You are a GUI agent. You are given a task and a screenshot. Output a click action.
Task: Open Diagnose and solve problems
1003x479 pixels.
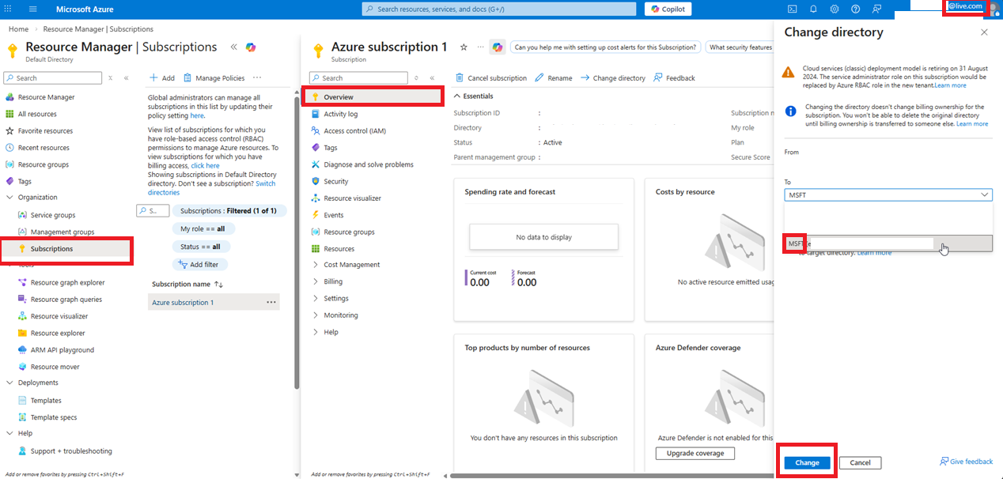tap(369, 164)
